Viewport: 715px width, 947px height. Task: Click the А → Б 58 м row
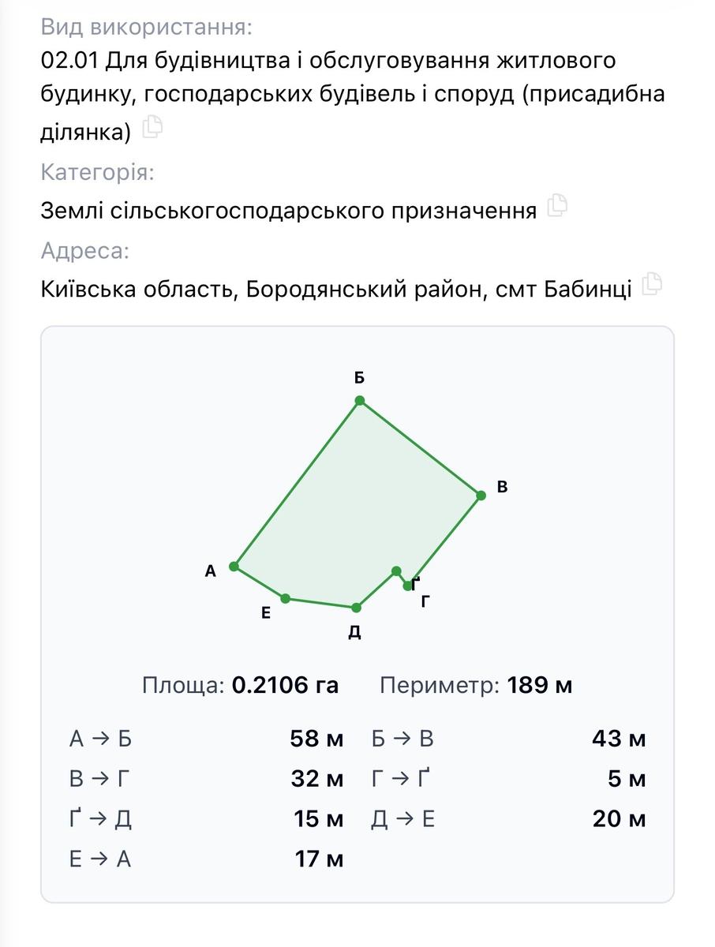pyautogui.click(x=207, y=739)
